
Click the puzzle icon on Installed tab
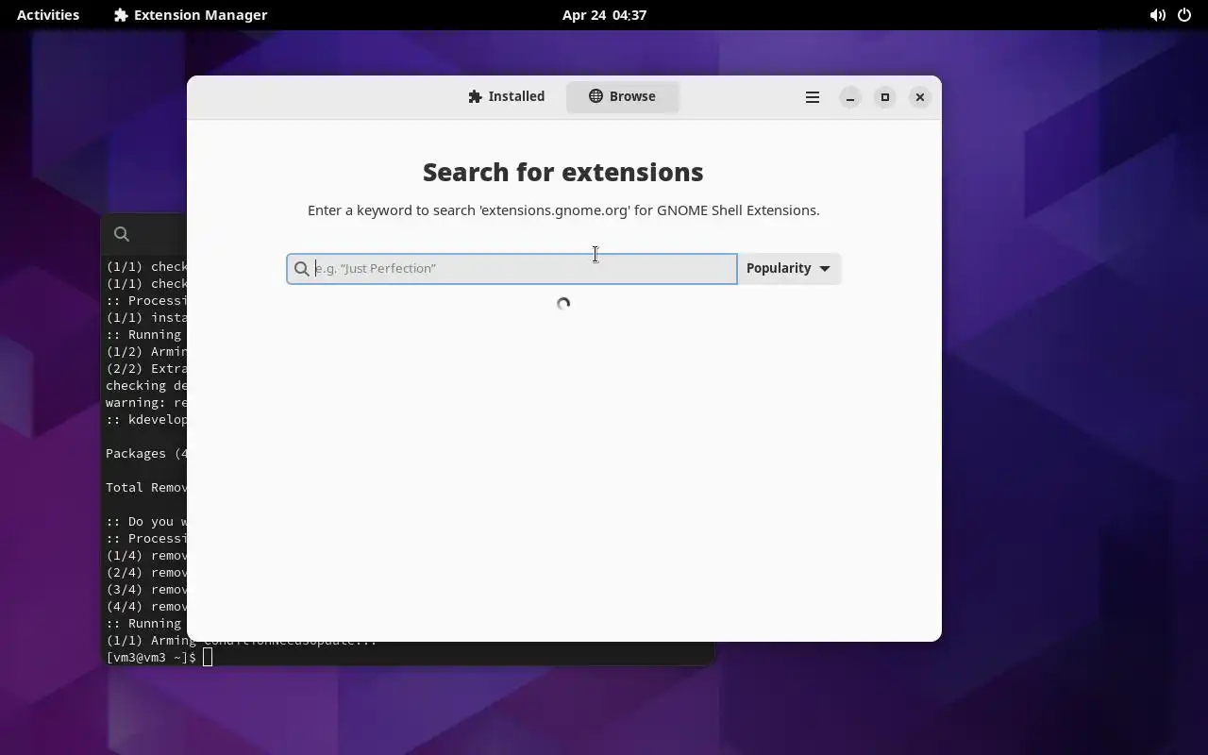click(x=476, y=96)
